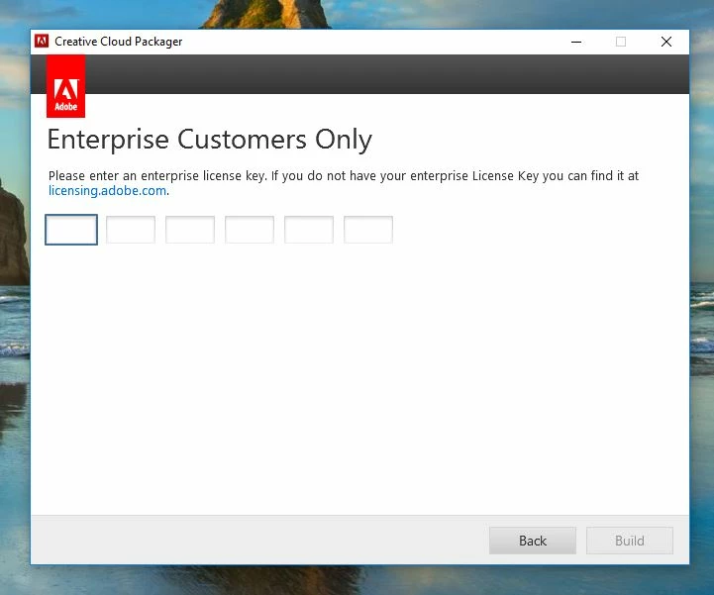Go to previous step with Back button
The image size is (714, 595).
[x=533, y=541]
